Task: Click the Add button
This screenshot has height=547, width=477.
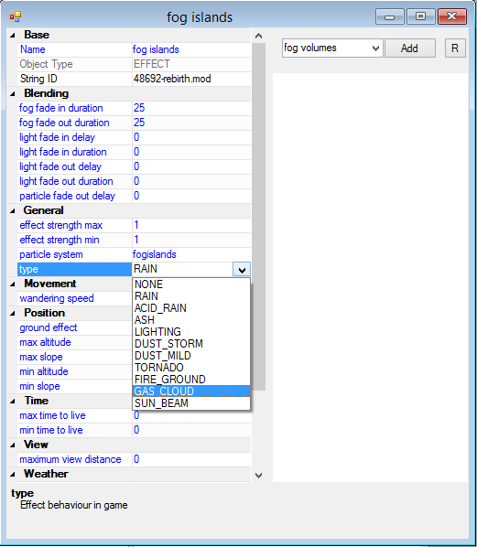Action: click(410, 48)
